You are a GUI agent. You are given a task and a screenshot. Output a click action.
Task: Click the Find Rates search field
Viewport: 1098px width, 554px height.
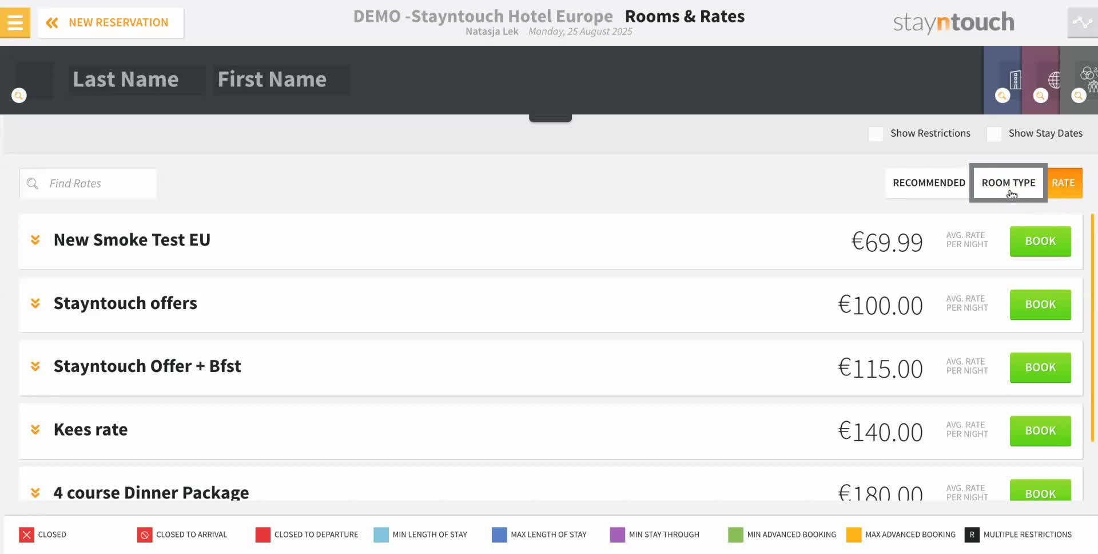point(88,183)
